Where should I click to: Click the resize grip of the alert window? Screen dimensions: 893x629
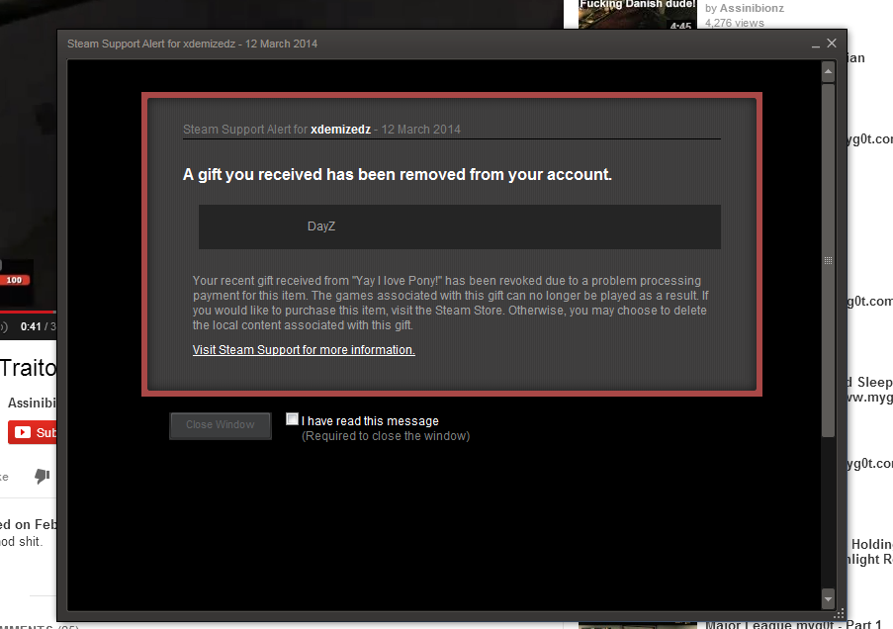(x=839, y=614)
